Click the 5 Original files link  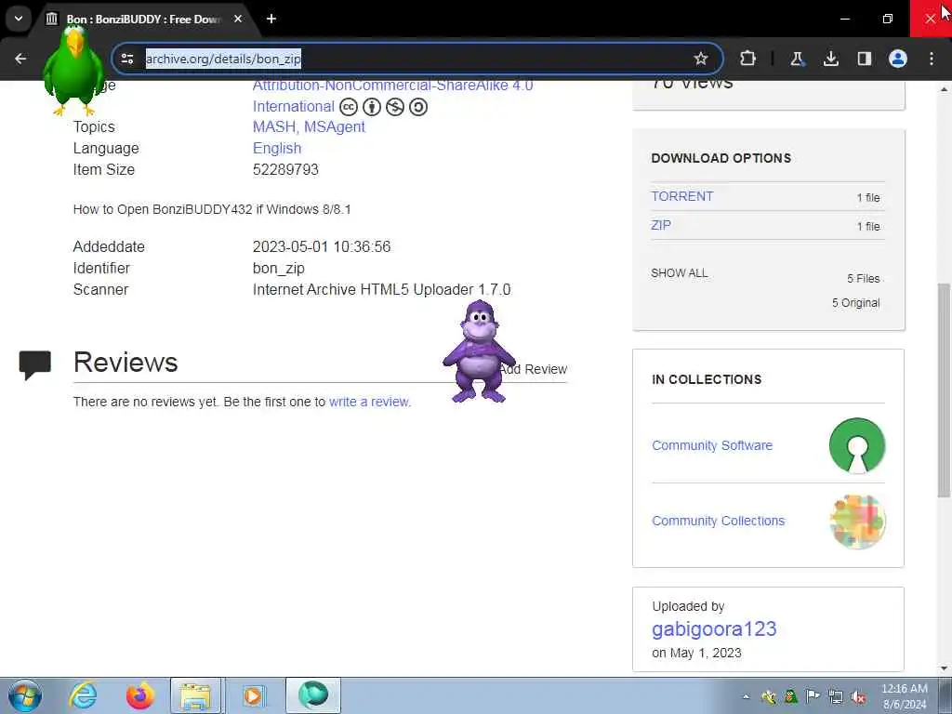pyautogui.click(x=855, y=303)
